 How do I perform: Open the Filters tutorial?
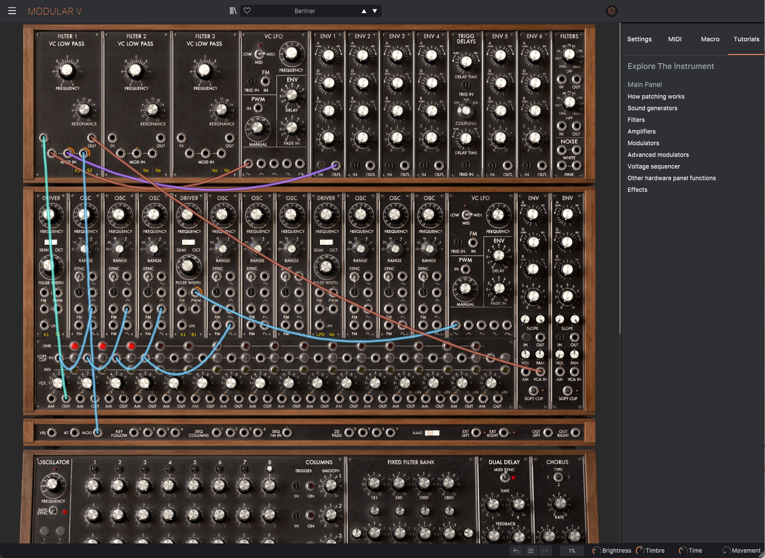pyautogui.click(x=636, y=120)
